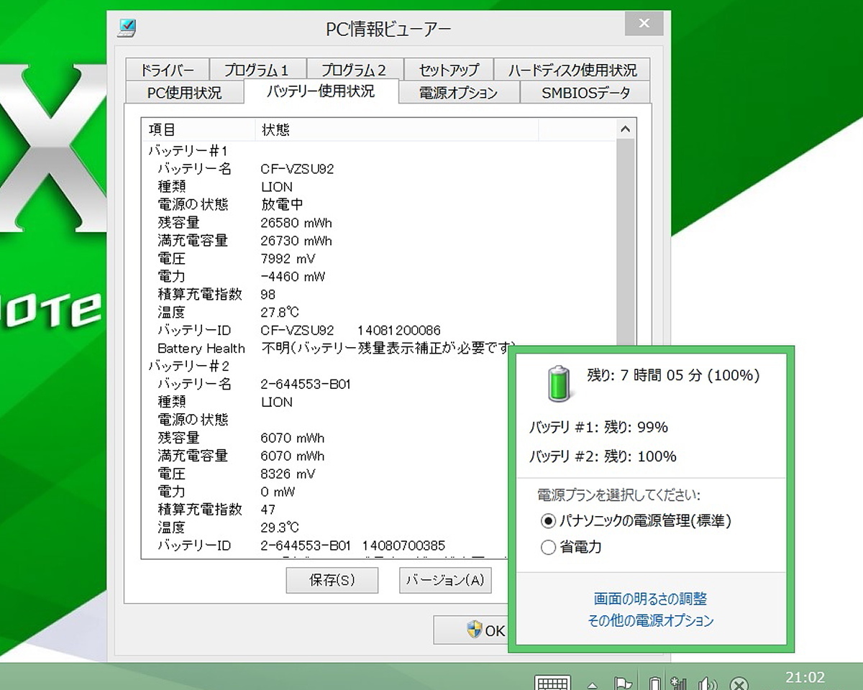The image size is (863, 690).
Task: Click the 状態 column header
Action: point(396,129)
